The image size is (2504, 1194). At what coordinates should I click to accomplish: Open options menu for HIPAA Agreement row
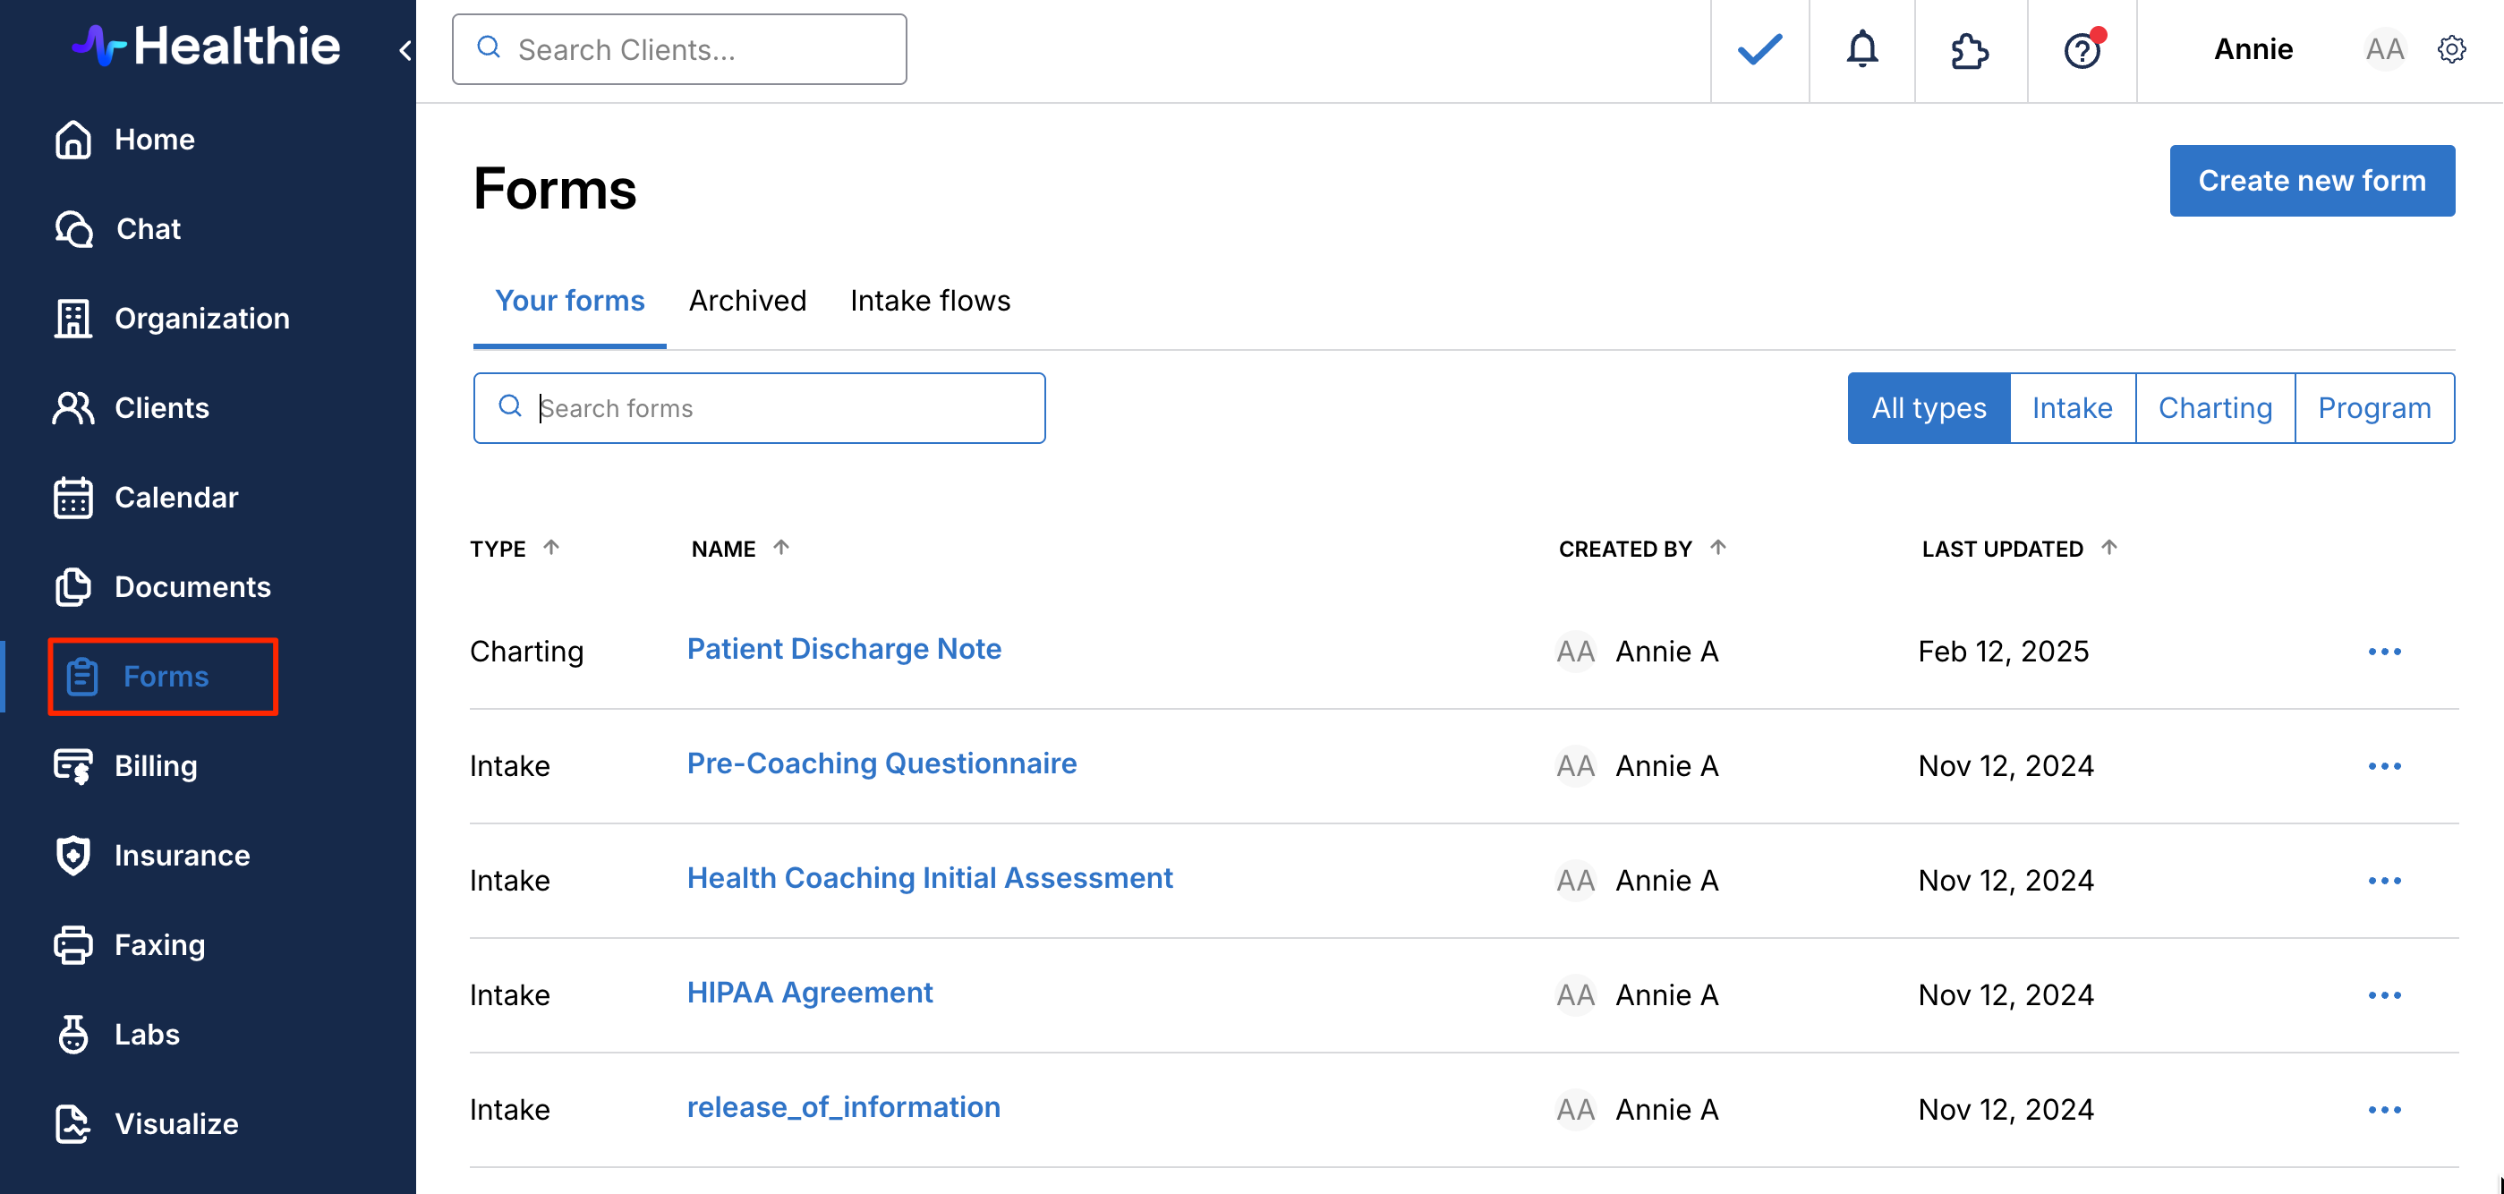click(2383, 994)
